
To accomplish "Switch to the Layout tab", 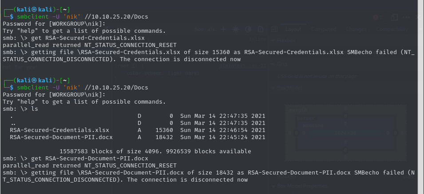I will tap(293, 29).
